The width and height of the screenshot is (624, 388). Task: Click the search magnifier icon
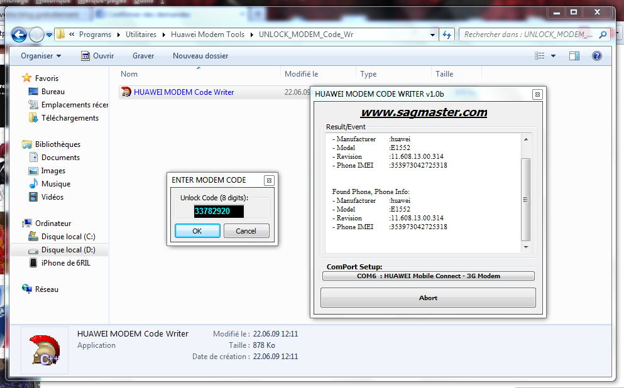[603, 35]
